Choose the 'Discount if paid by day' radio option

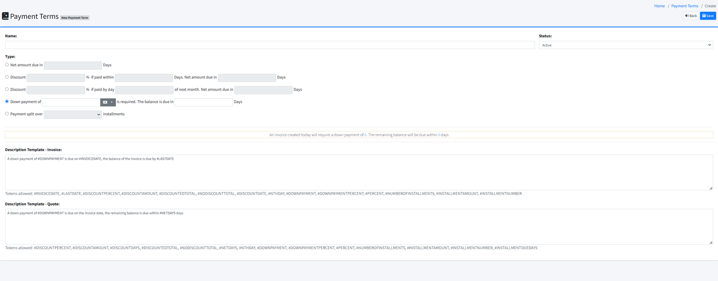click(x=7, y=89)
